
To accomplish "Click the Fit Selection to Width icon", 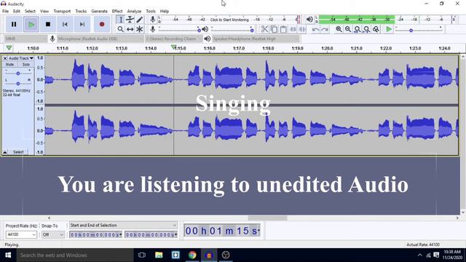I will coord(358,29).
